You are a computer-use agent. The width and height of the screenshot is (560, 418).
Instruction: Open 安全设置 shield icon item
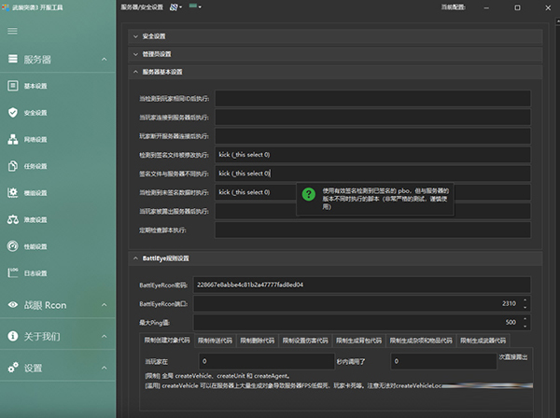[x=35, y=113]
